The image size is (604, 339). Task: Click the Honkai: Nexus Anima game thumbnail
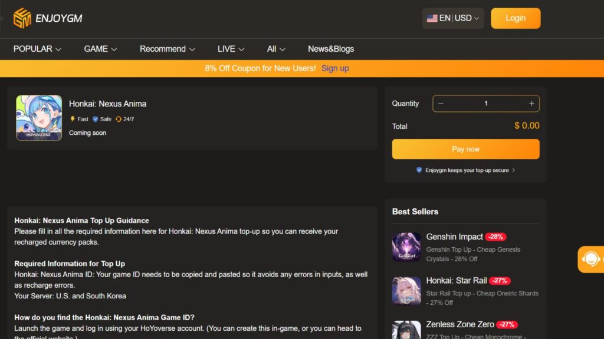[x=39, y=118]
